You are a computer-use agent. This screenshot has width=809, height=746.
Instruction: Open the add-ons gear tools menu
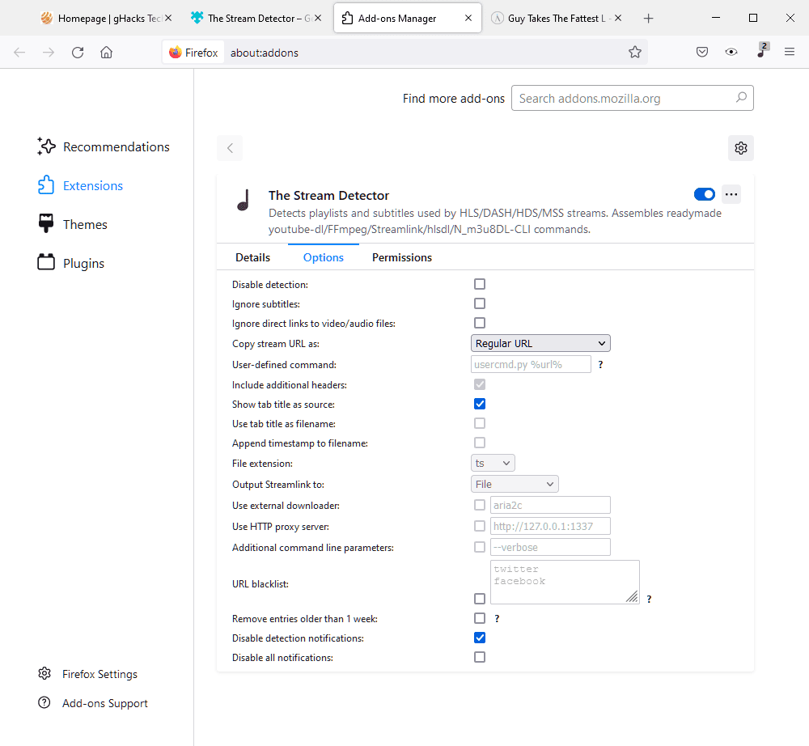[740, 148]
